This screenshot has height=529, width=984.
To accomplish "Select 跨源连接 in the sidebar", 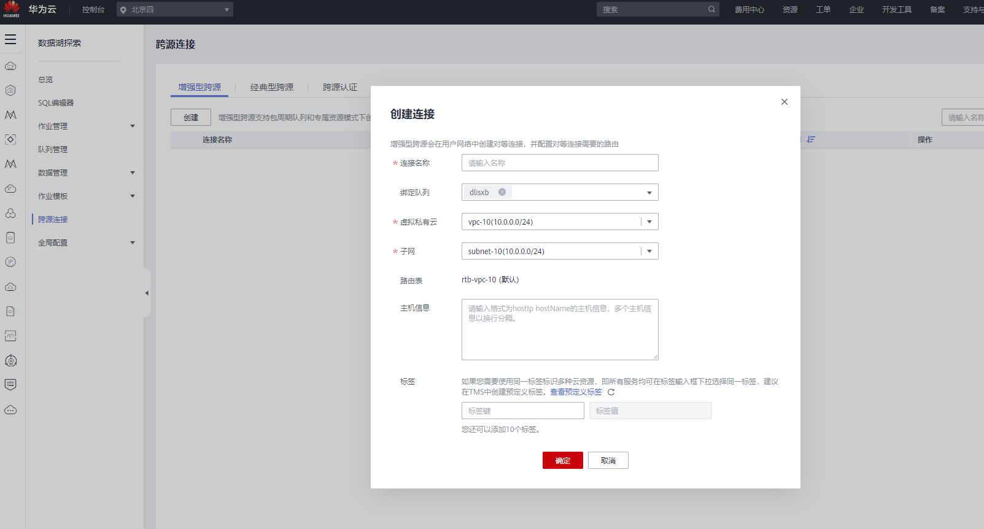I will 53,219.
